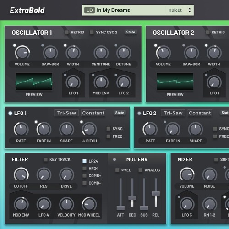This screenshot has height=229, width=229.
Task: Open the LFO 2 Tri-Saw waveform dropdown
Action: [x=173, y=113]
